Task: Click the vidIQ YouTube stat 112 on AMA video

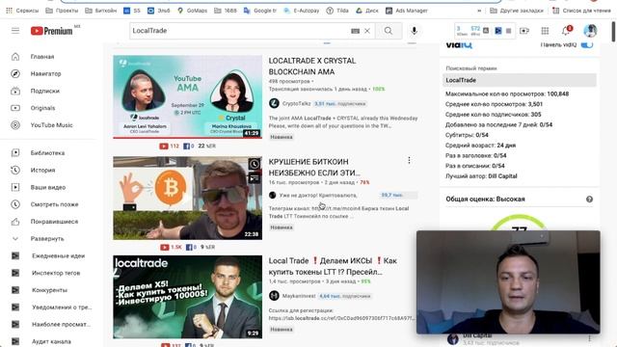Action: [170, 146]
